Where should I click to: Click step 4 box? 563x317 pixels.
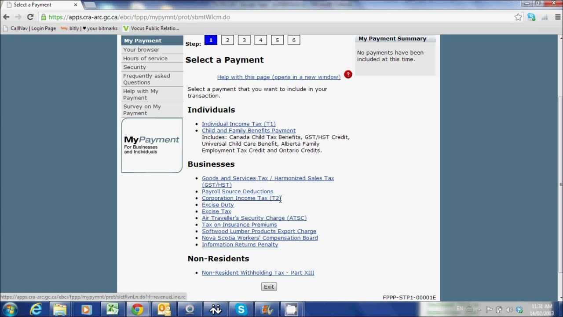point(261,40)
